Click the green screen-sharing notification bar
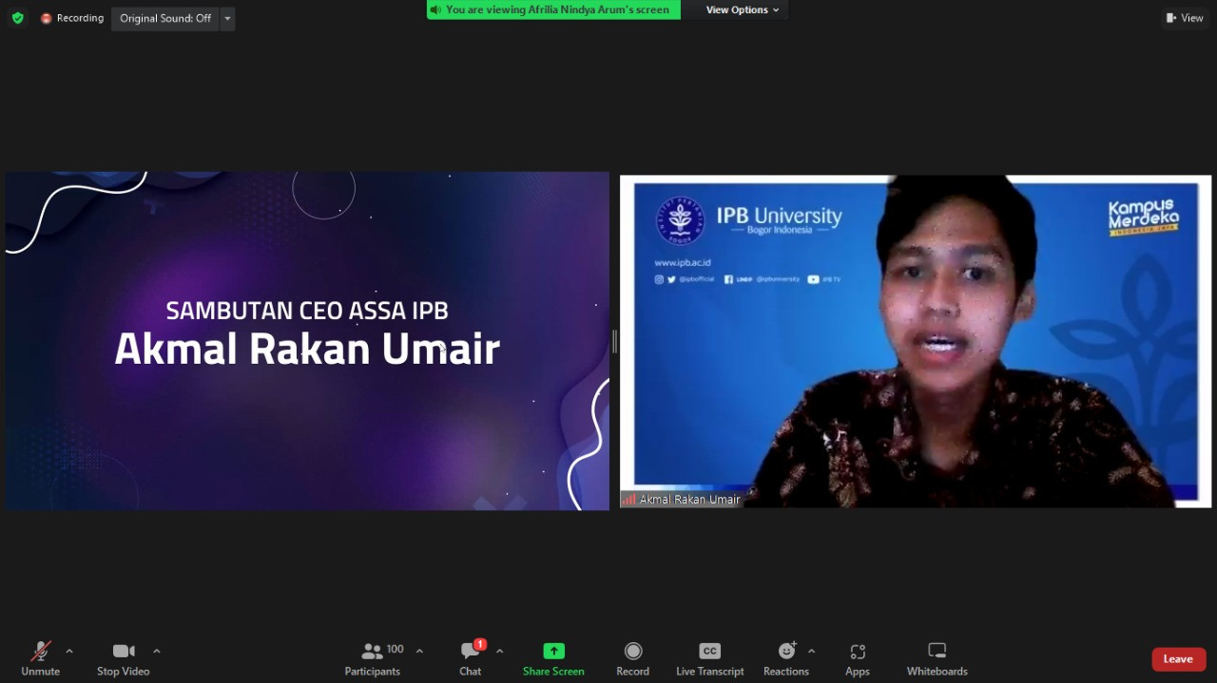Viewport: 1217px width, 683px height. pyautogui.click(x=553, y=9)
